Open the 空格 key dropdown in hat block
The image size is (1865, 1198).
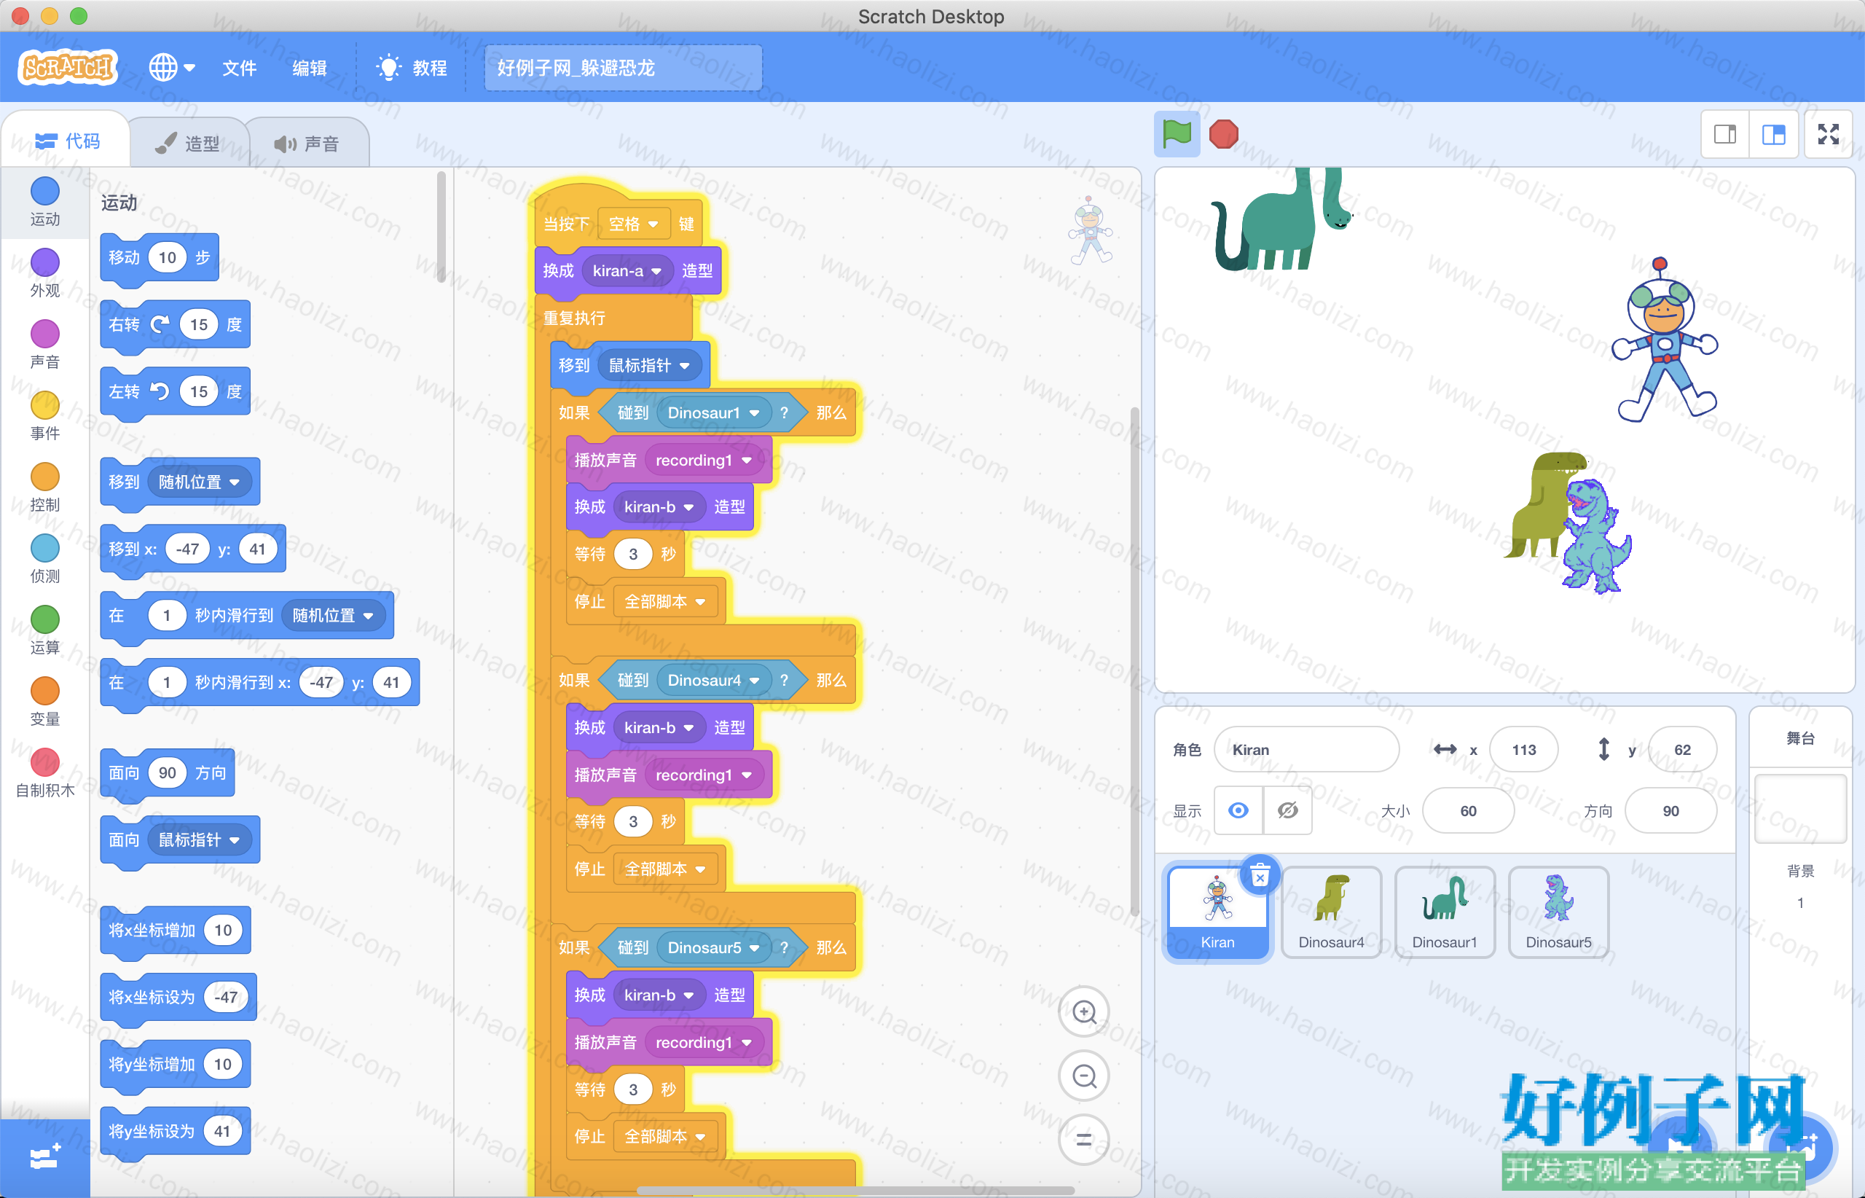tap(633, 224)
